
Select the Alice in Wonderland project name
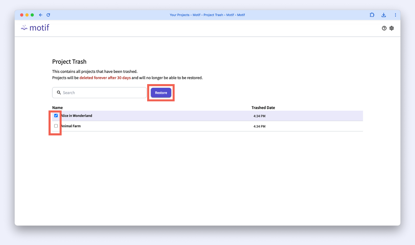(76, 116)
